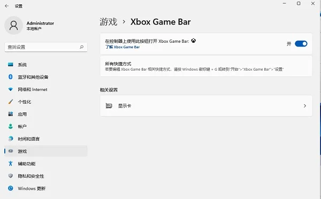Click the Bluetooth icon for 蓝牙和其他设备
The height and width of the screenshot is (199, 321).
click(x=11, y=77)
